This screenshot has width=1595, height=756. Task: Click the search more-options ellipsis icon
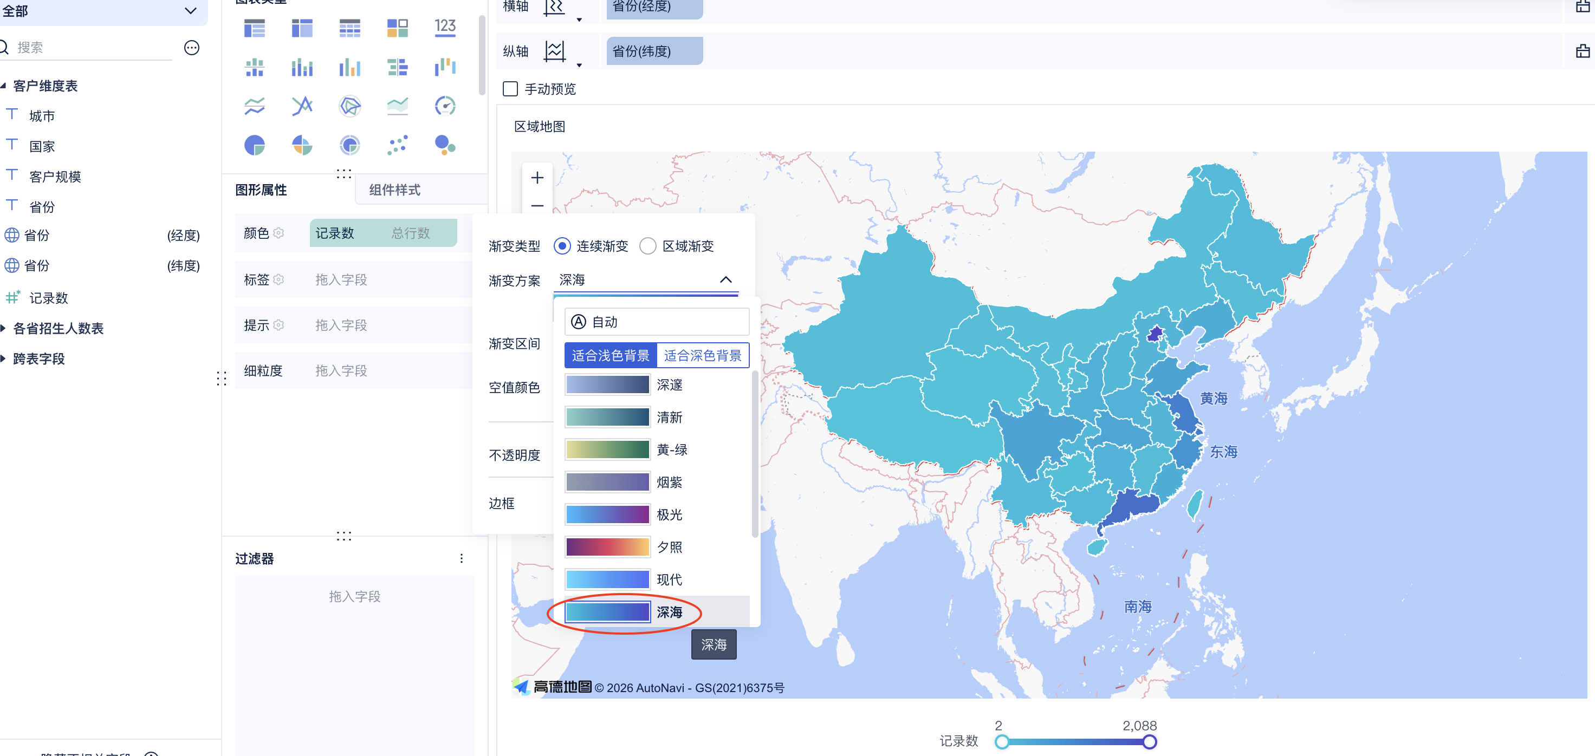(x=192, y=48)
